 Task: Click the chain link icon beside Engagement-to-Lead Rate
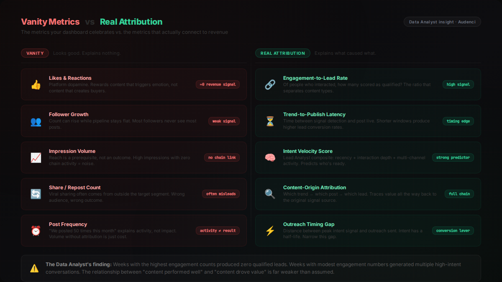[270, 85]
